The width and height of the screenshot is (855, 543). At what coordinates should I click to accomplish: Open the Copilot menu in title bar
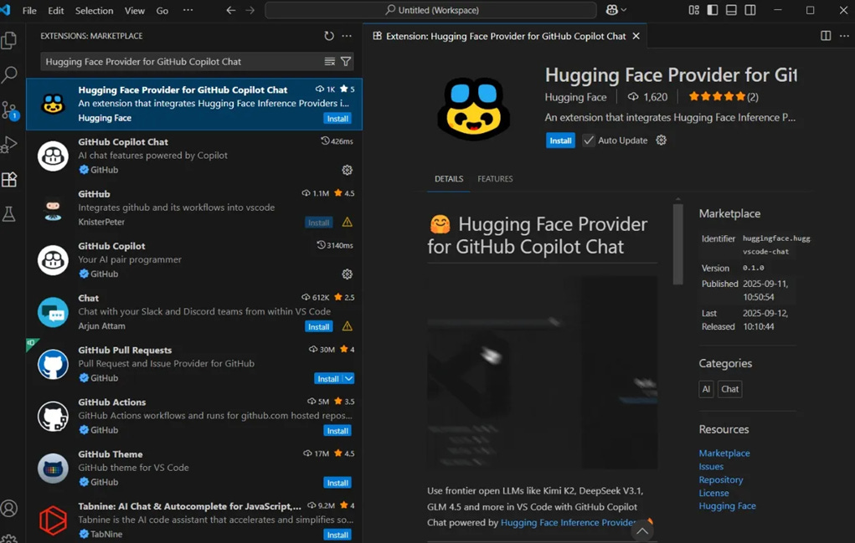pos(616,10)
